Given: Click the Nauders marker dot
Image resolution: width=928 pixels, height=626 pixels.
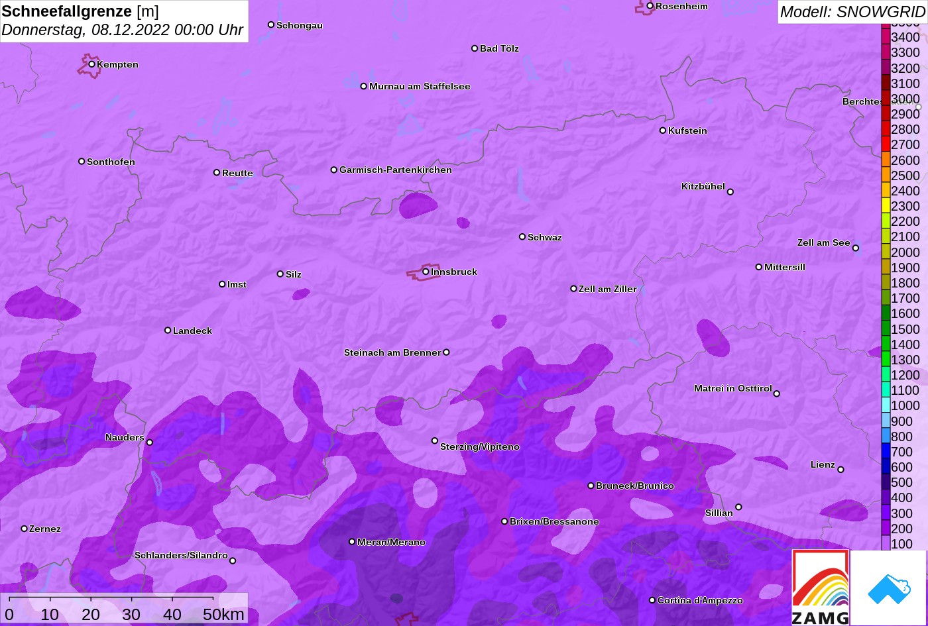Looking at the screenshot, I should tap(150, 443).
